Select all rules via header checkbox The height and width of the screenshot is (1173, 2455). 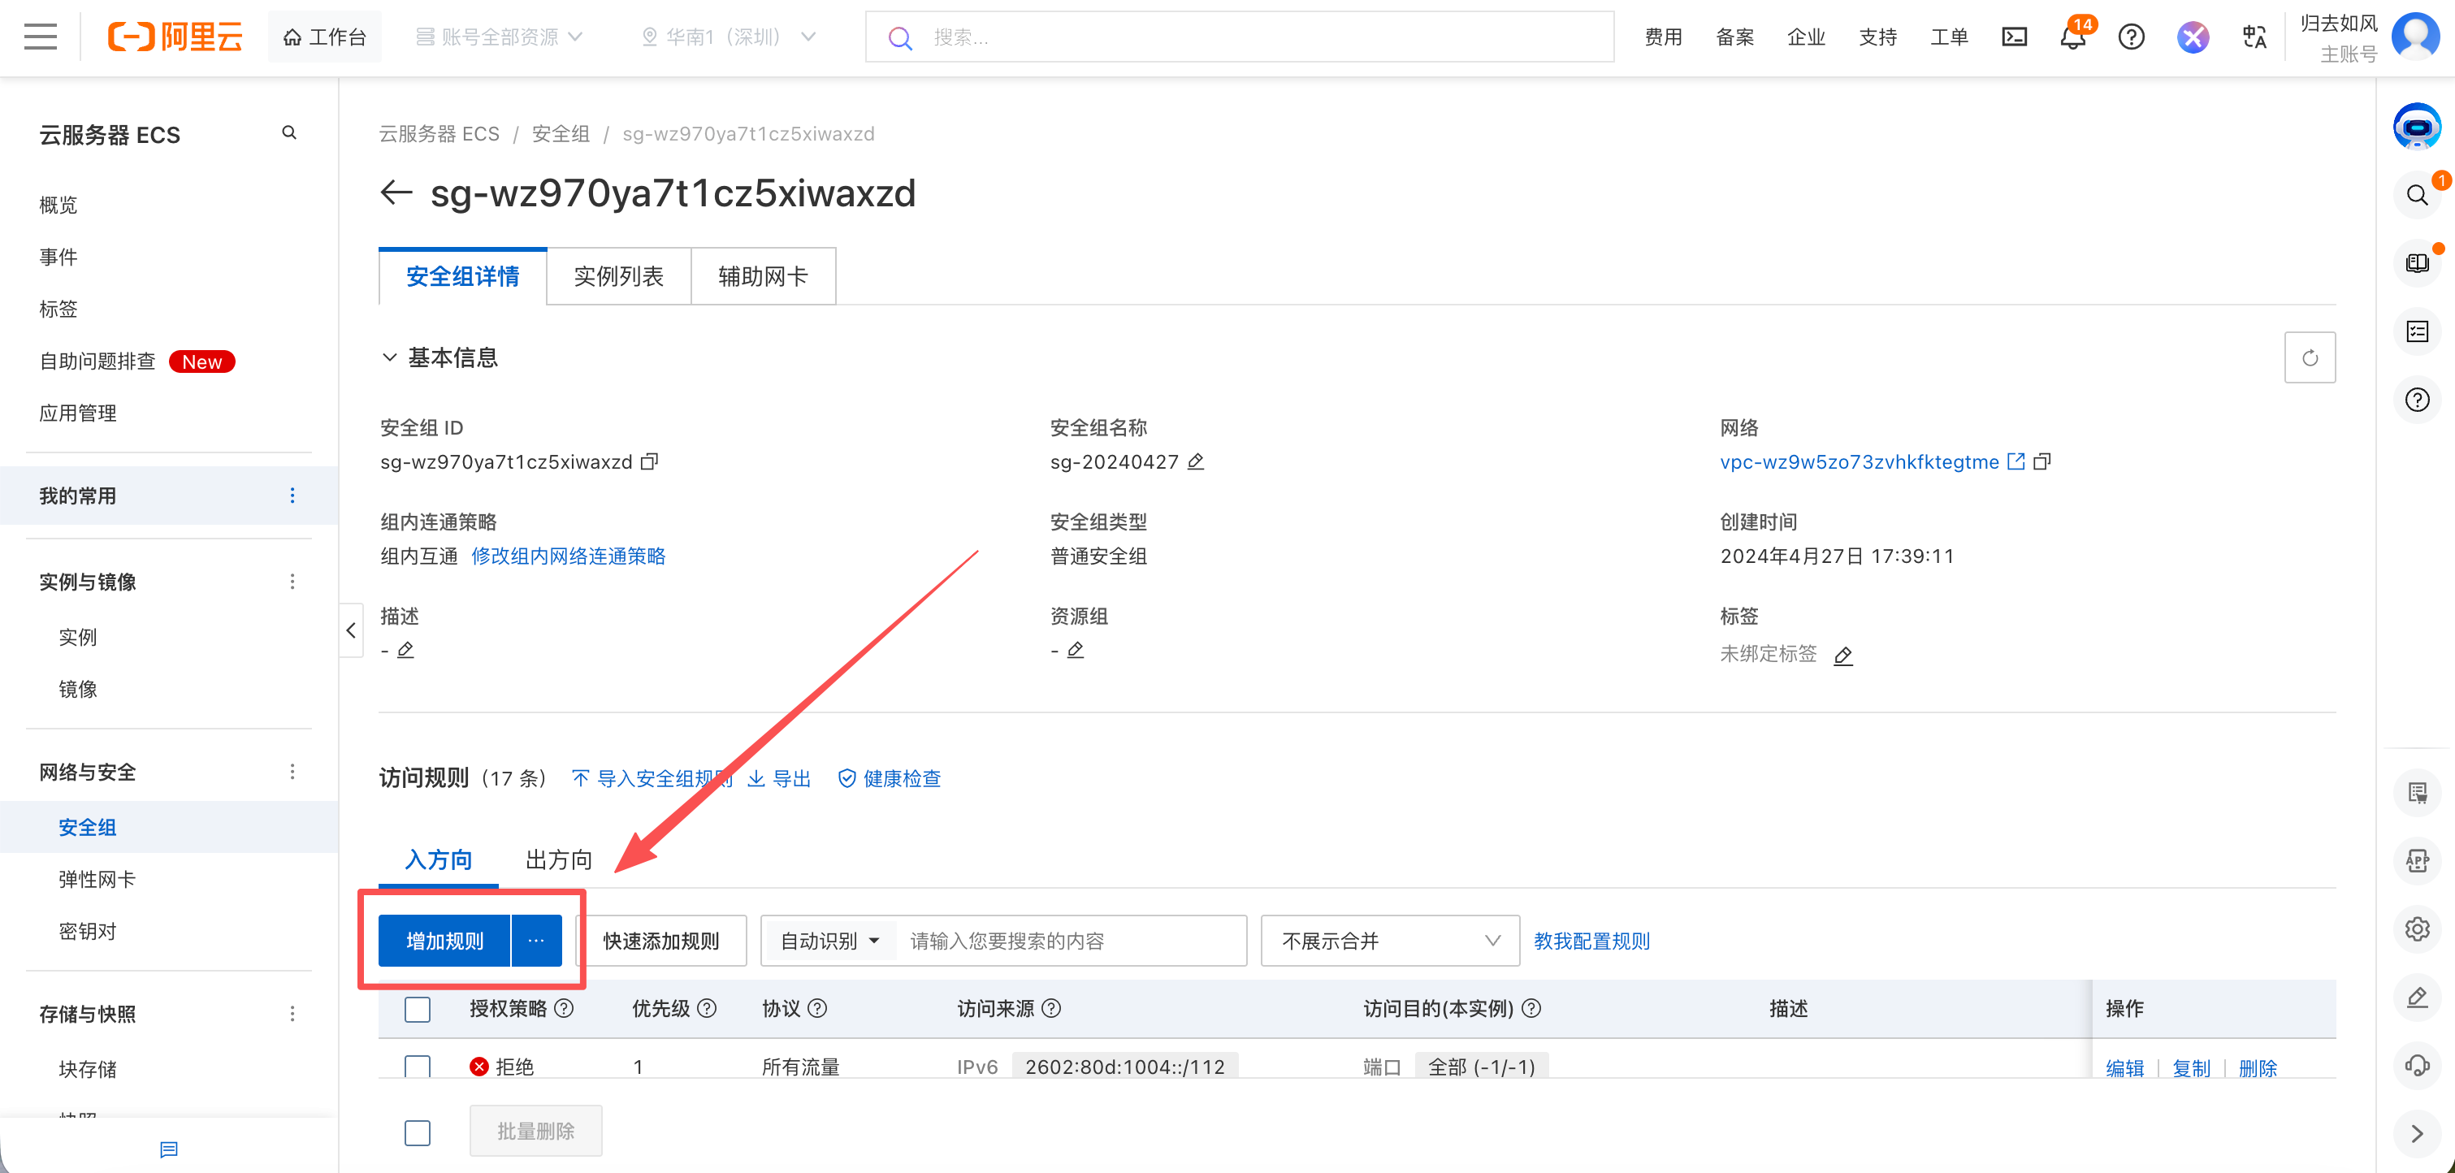[418, 1008]
